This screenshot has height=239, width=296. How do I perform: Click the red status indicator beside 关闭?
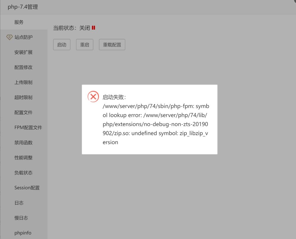[94, 28]
